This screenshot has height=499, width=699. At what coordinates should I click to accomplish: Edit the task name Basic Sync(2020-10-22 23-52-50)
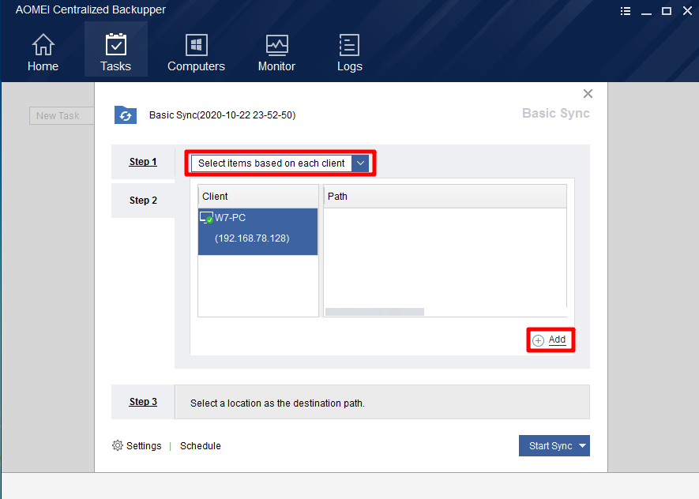pos(222,115)
